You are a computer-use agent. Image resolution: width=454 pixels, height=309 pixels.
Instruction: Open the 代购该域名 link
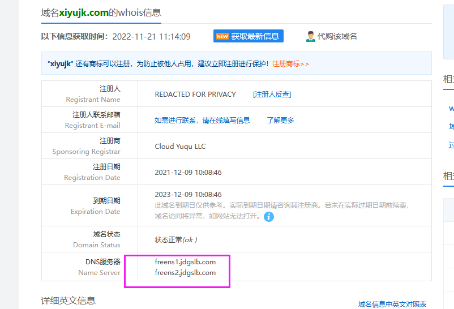(x=337, y=36)
